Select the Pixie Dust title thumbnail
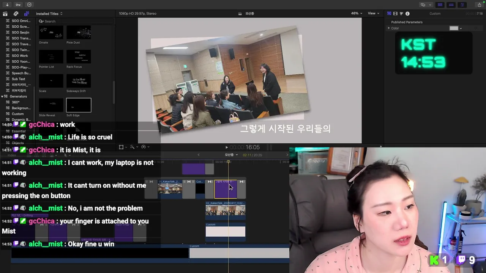 [79, 32]
